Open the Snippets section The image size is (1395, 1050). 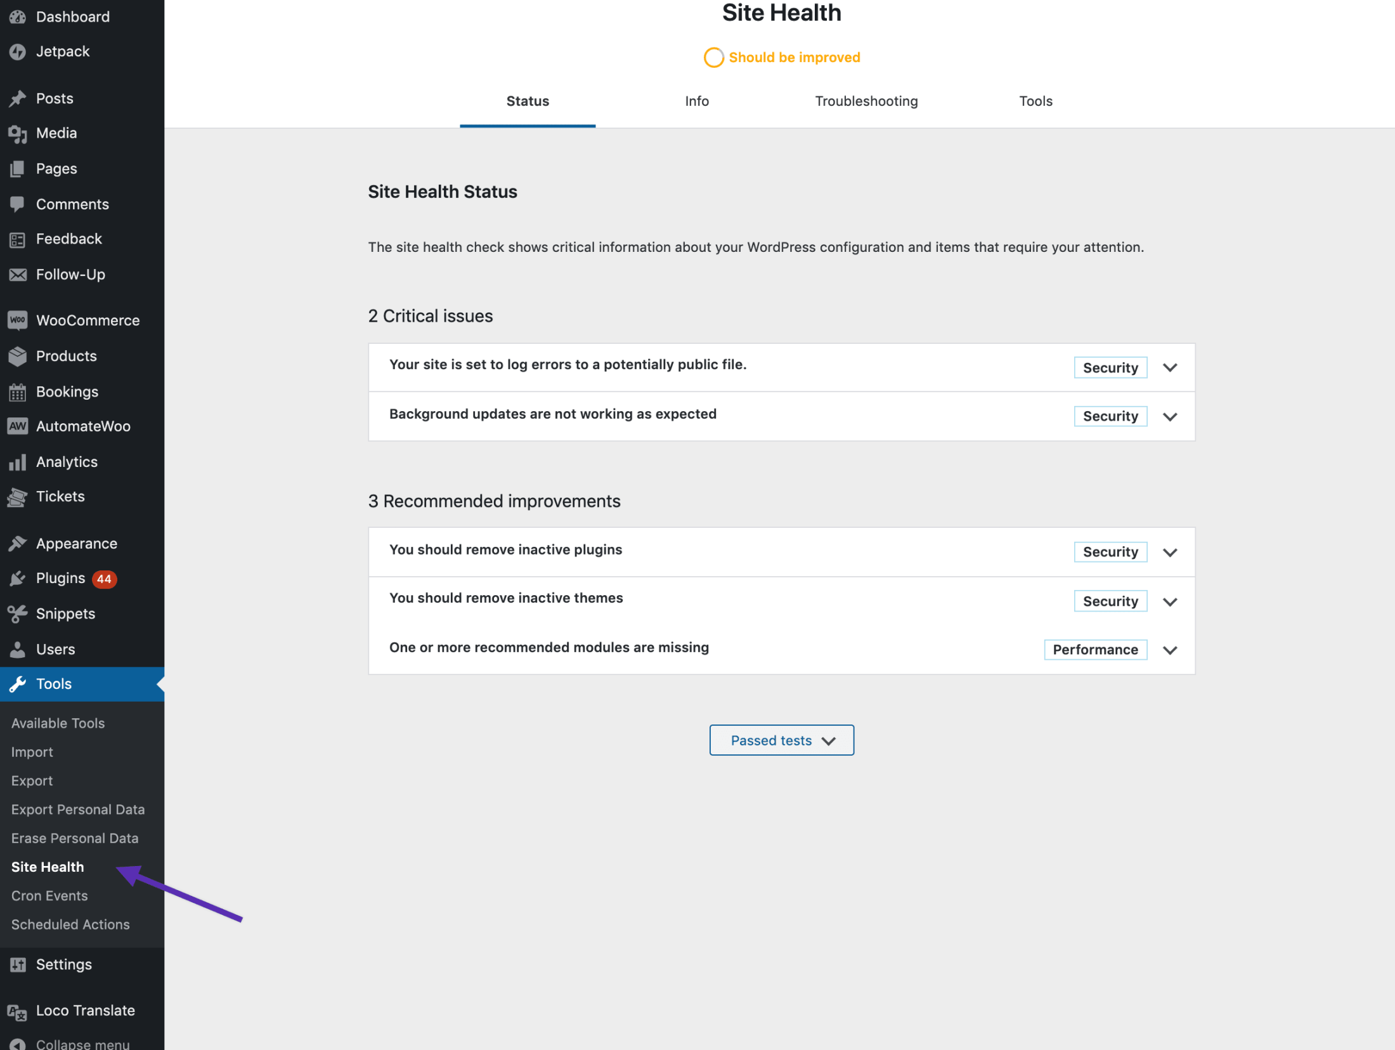[65, 614]
